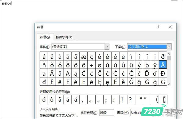Screen dimensions: 183x119
Task: Pick the Ą ogonek capital letter
Action: (x=68, y=73)
